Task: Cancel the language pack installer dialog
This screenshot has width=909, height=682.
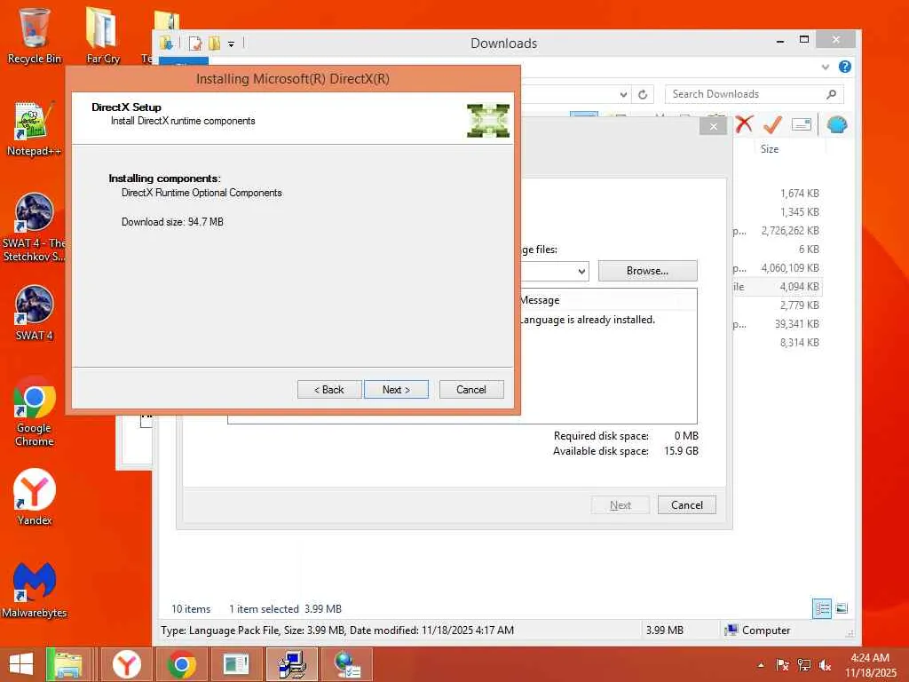Action: point(687,505)
